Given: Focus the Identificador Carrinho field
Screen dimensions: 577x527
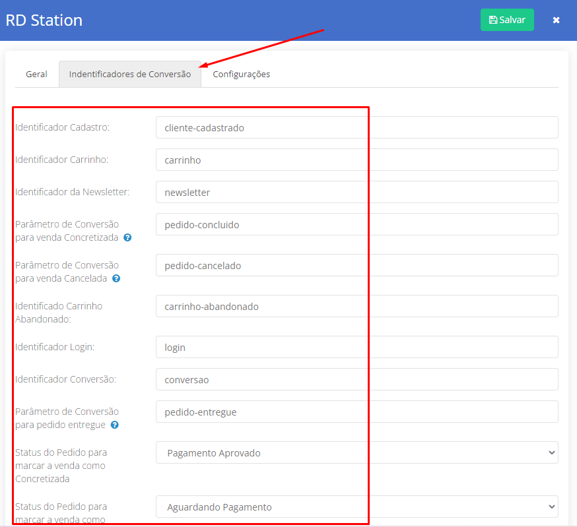Looking at the screenshot, I should (x=357, y=160).
